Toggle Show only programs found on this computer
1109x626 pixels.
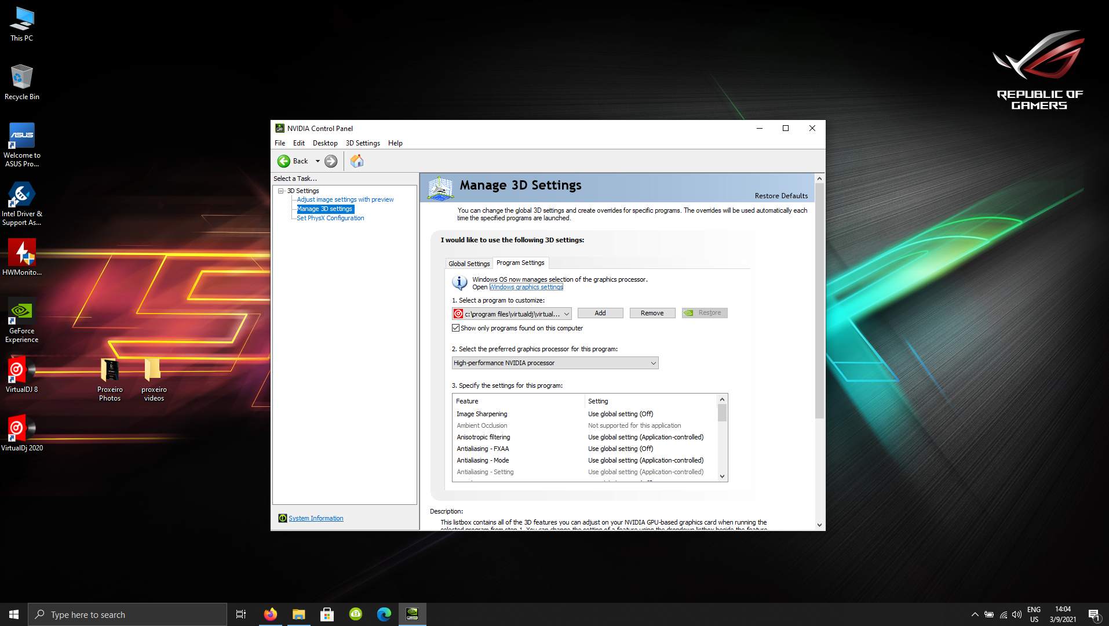(456, 328)
